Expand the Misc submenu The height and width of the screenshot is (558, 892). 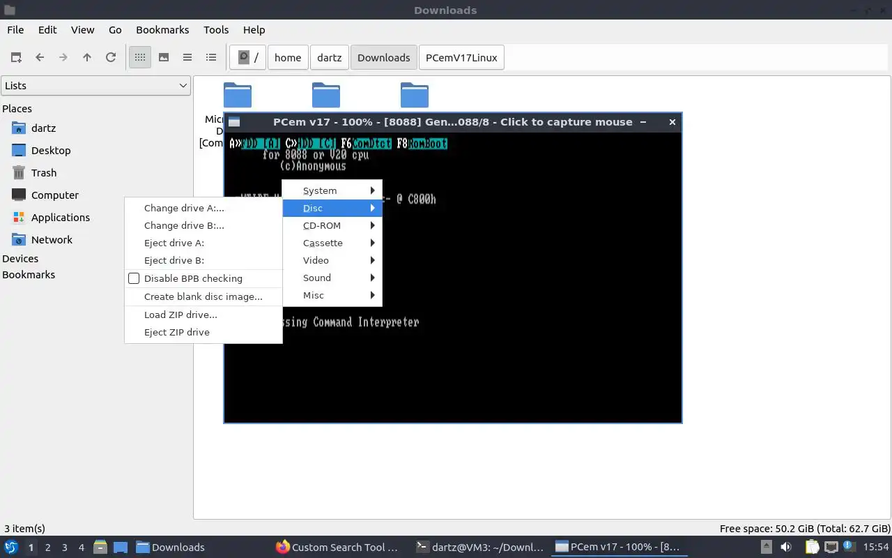point(332,295)
